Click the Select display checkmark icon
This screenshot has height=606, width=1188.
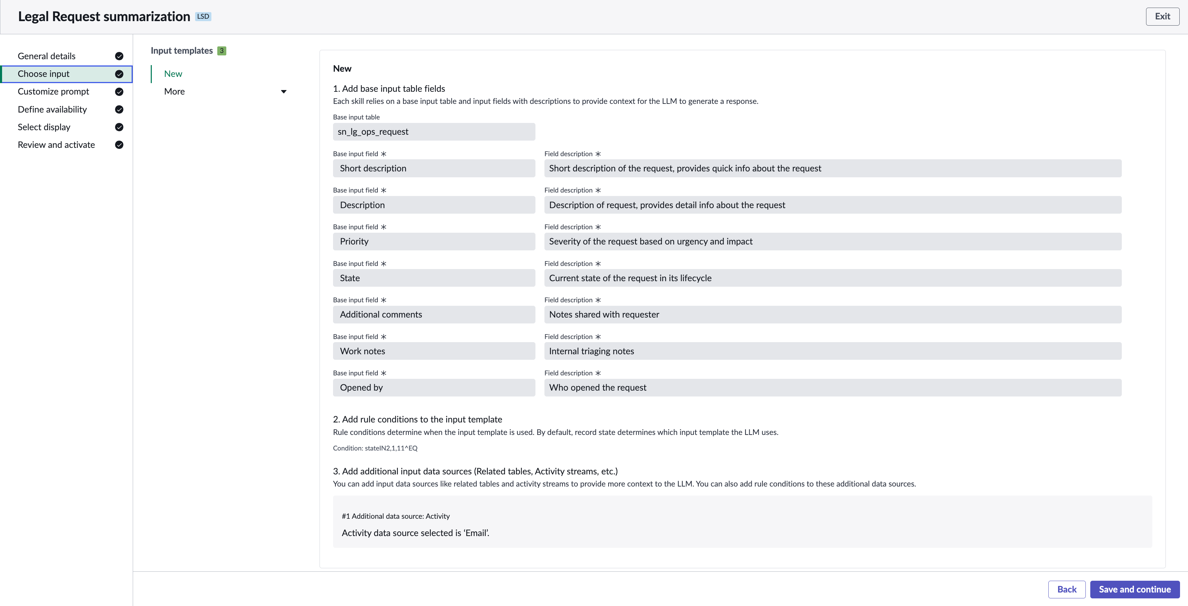[119, 127]
